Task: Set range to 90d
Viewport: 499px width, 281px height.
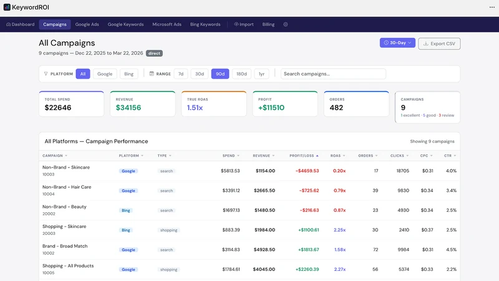Action: (x=220, y=74)
